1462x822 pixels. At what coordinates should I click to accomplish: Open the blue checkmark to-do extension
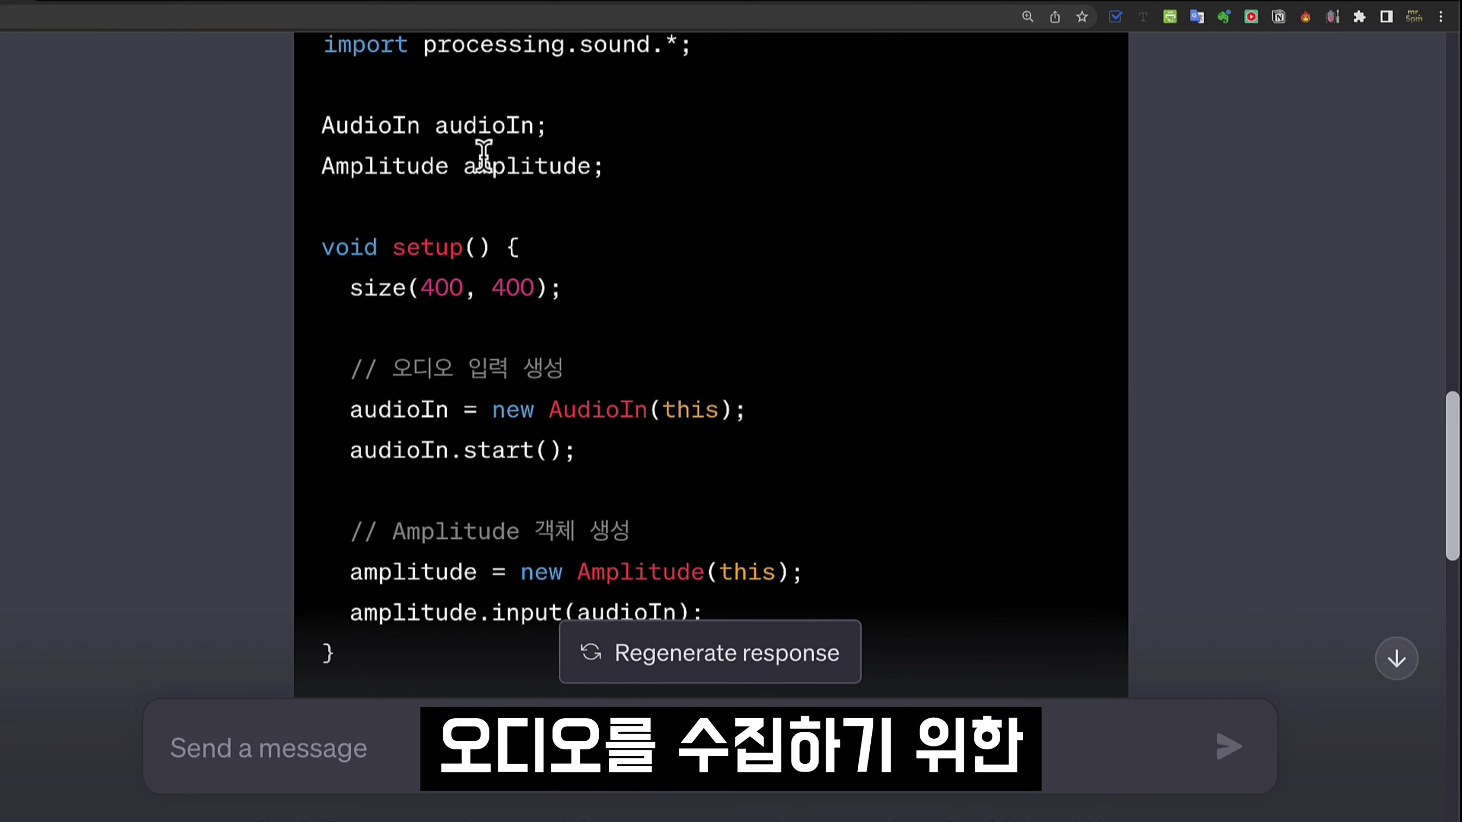tap(1115, 16)
